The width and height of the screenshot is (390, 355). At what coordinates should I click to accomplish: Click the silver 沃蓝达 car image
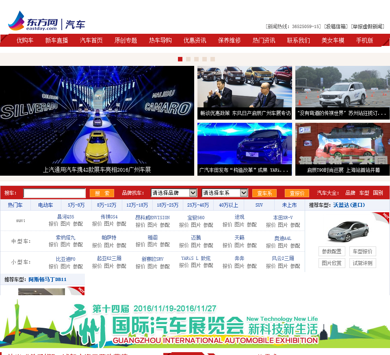click(348, 231)
